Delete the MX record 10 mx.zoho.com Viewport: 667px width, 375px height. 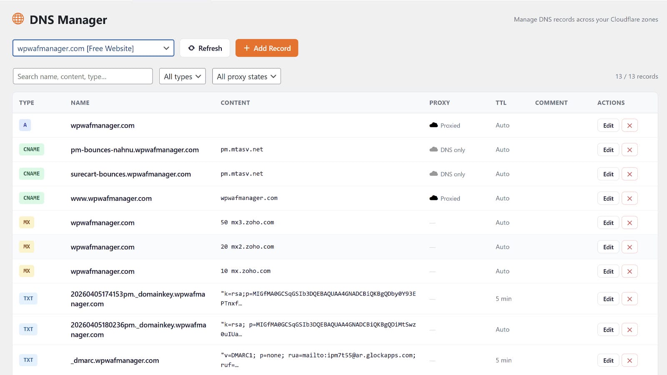click(x=629, y=271)
